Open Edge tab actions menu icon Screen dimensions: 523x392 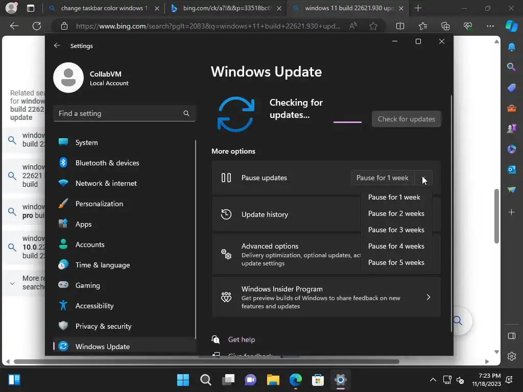30,8
